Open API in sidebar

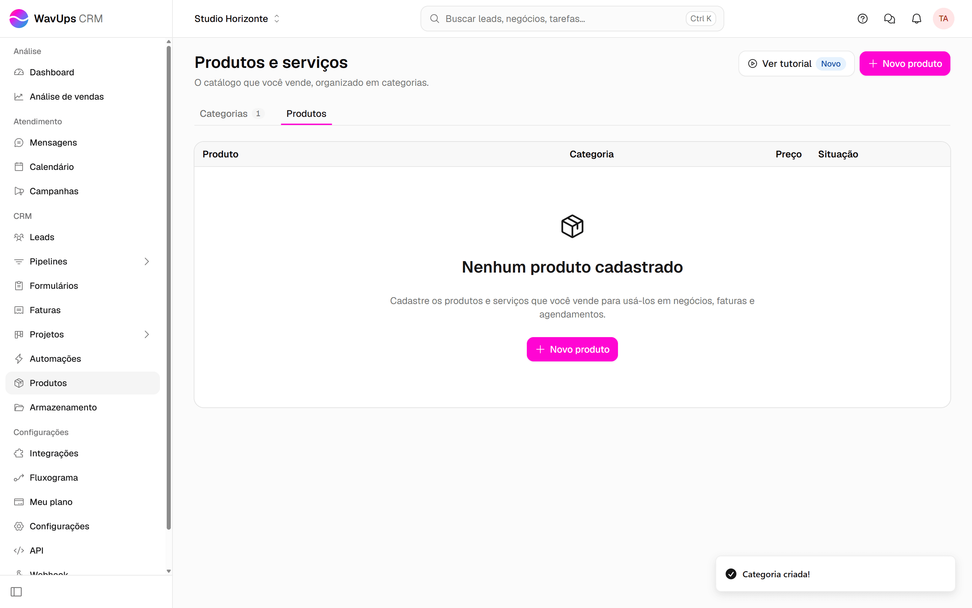pos(82,551)
